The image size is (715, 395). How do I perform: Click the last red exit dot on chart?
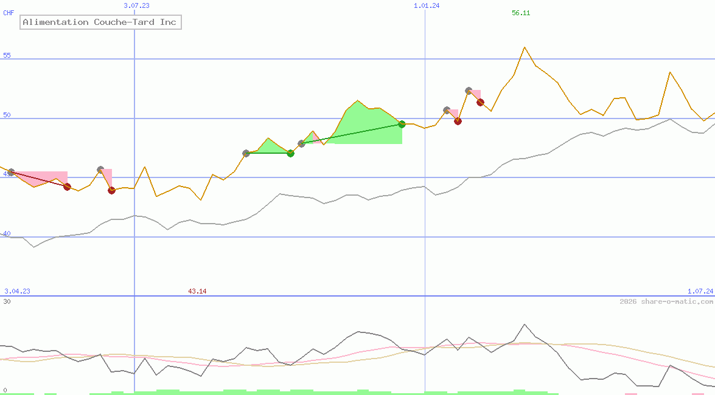click(x=480, y=102)
